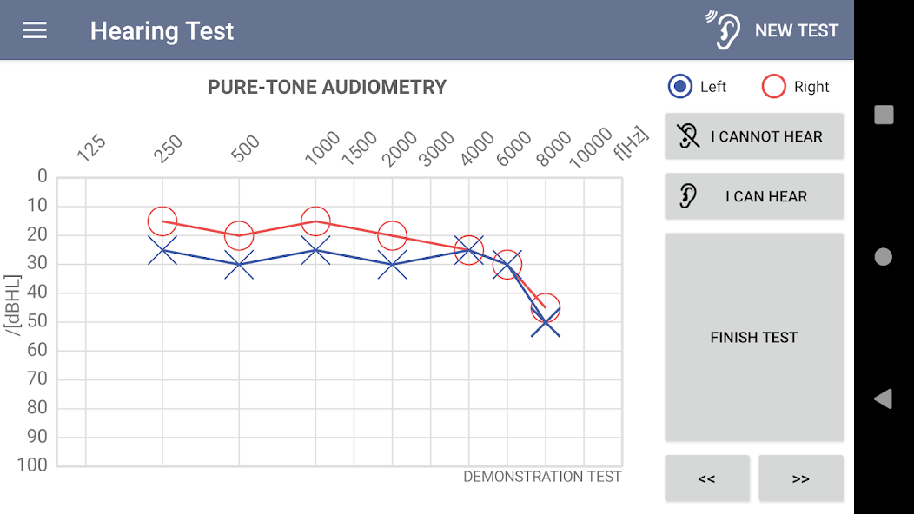Click the ear icon on I CAN HEAR
The image size is (914, 514).
688,196
